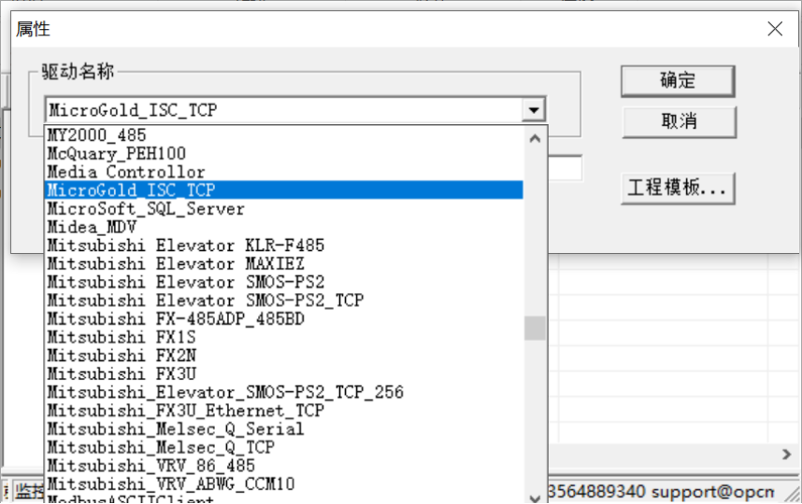Pick Mitsubishi_Melsec_Q_Serial
Screen dimensions: 802x504
tap(284, 429)
